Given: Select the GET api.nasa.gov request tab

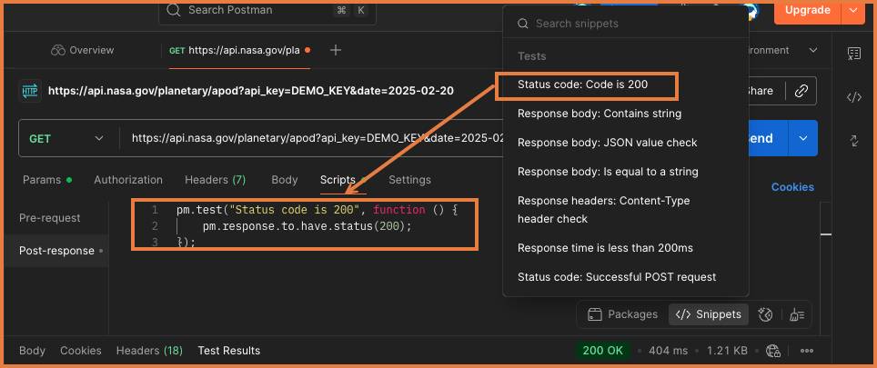Looking at the screenshot, I should point(239,50).
